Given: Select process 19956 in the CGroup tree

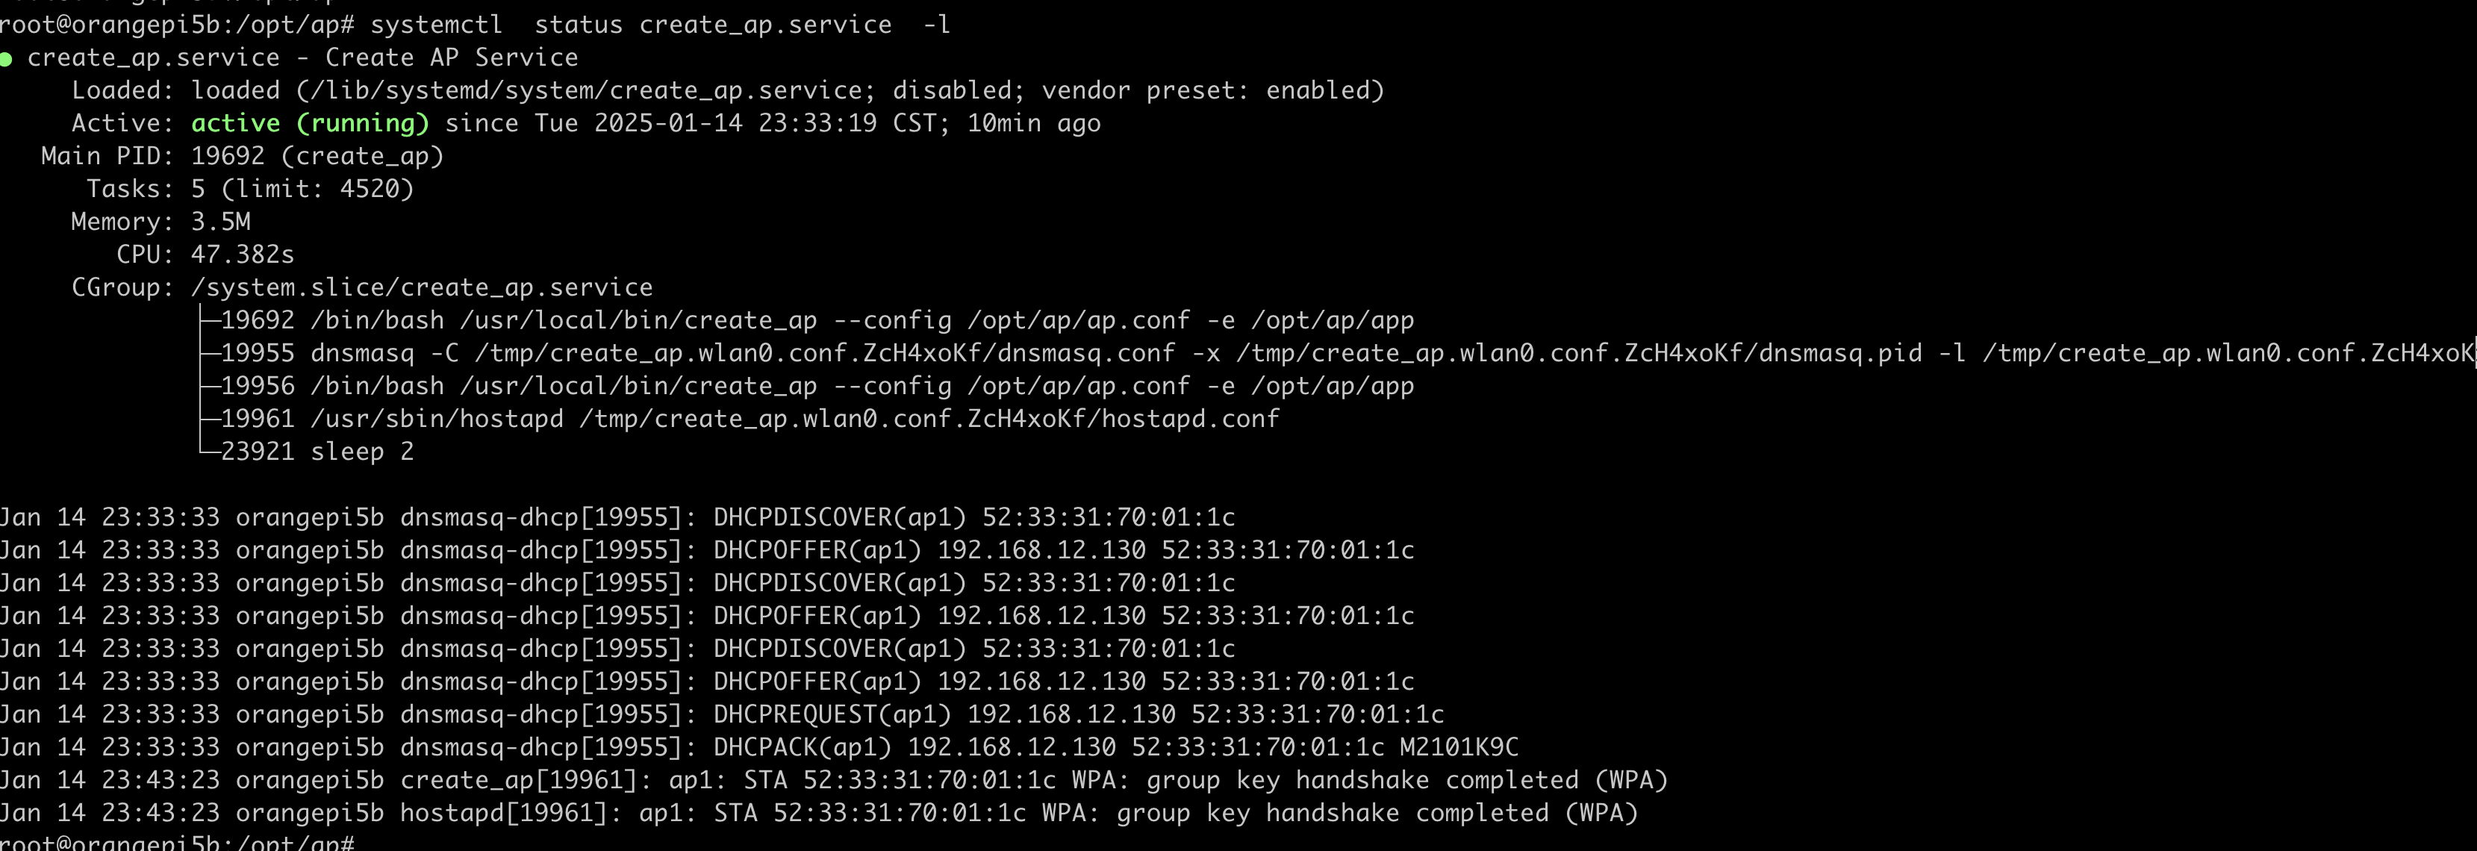Looking at the screenshot, I should 258,386.
